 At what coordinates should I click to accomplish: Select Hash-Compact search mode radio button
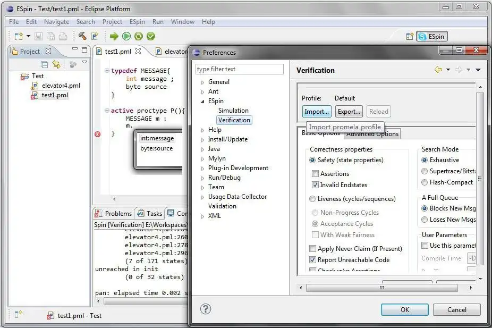pyautogui.click(x=425, y=183)
